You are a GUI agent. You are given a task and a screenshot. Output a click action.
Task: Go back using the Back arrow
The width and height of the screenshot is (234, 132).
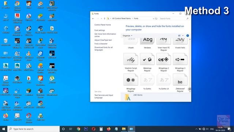93,19
